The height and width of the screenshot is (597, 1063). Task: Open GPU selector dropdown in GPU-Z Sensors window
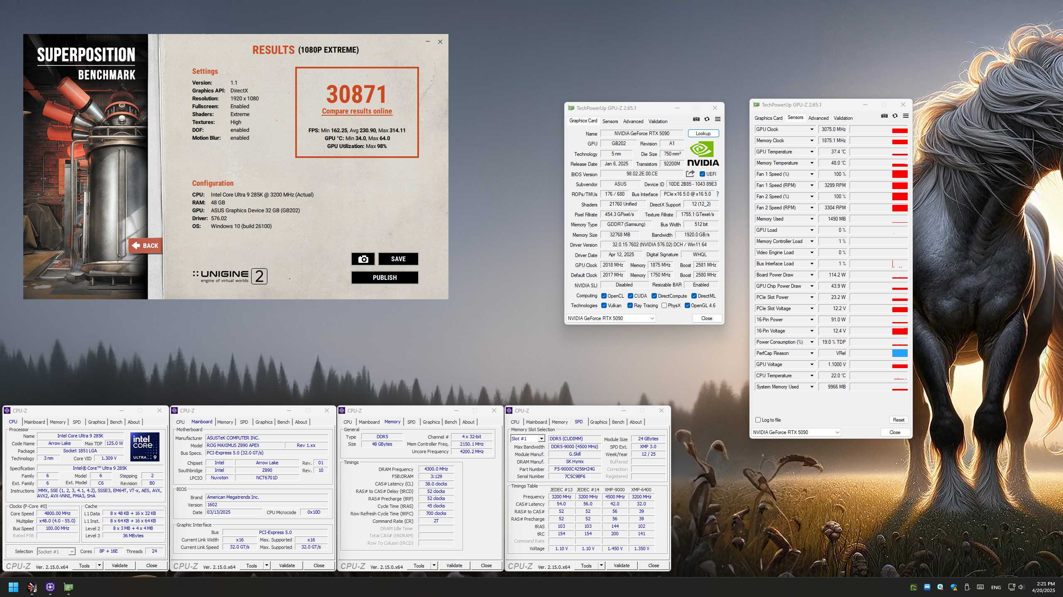796,432
